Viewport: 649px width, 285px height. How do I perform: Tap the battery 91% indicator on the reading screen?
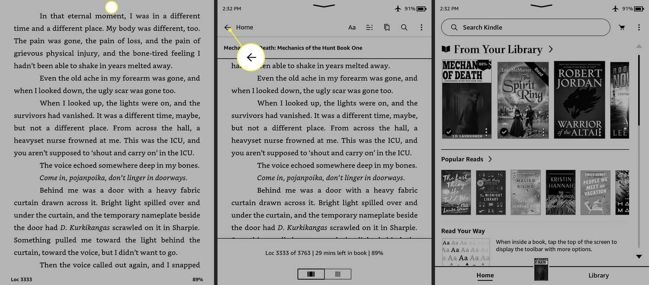(x=414, y=9)
